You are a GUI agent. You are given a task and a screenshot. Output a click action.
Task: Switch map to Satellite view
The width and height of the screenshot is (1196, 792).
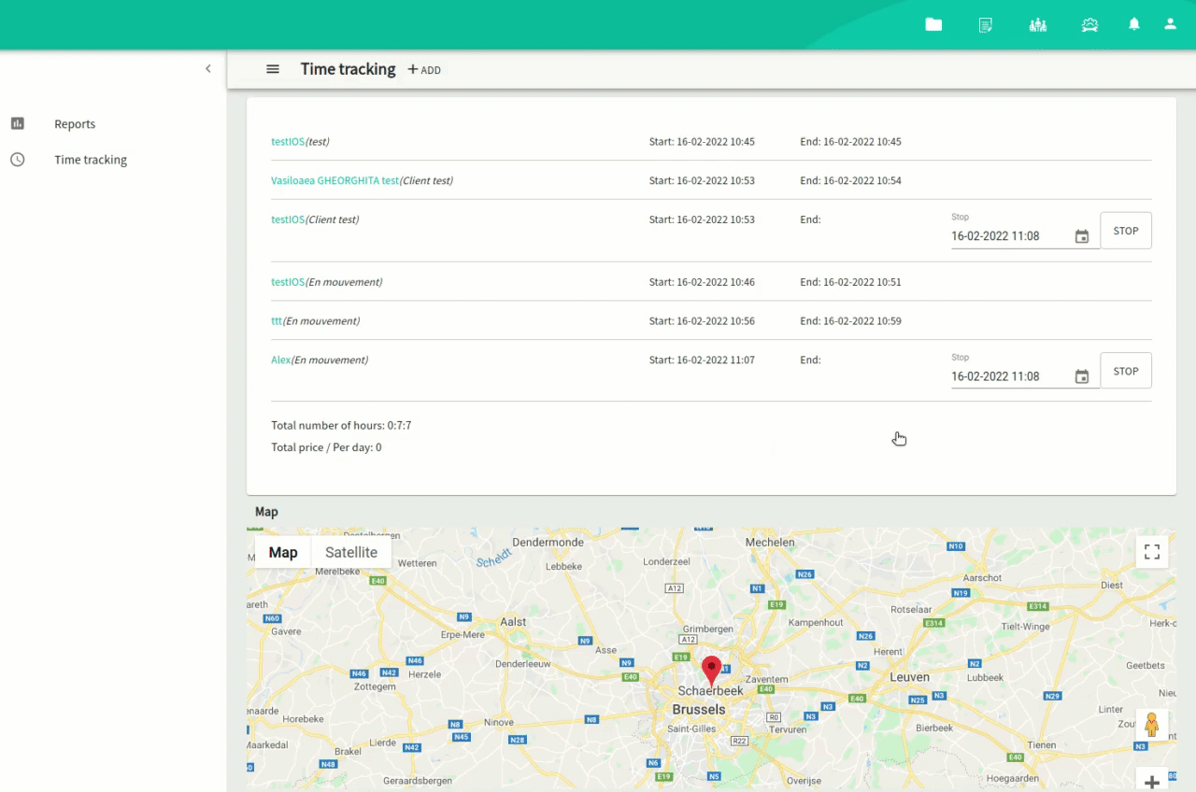[x=351, y=552]
